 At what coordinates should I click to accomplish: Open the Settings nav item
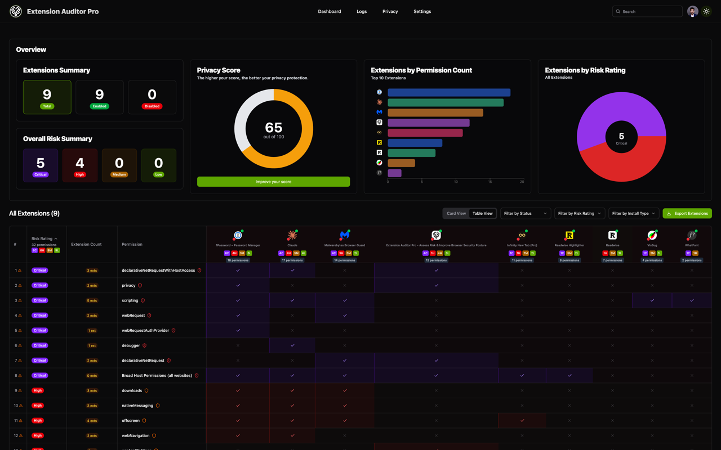(x=422, y=11)
